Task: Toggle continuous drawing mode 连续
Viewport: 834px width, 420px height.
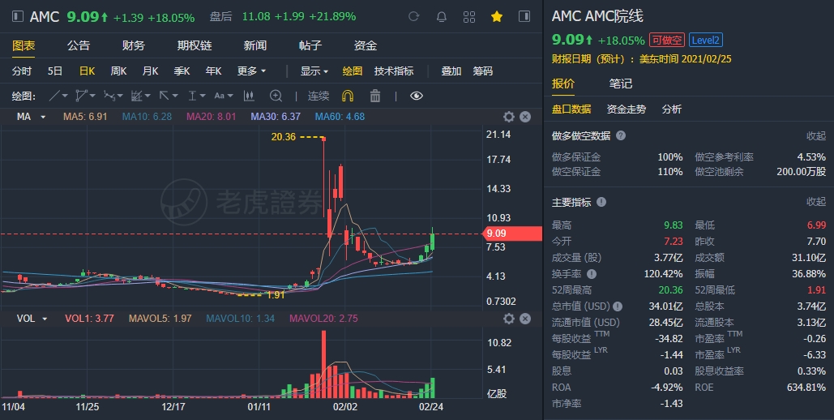Action: [319, 96]
